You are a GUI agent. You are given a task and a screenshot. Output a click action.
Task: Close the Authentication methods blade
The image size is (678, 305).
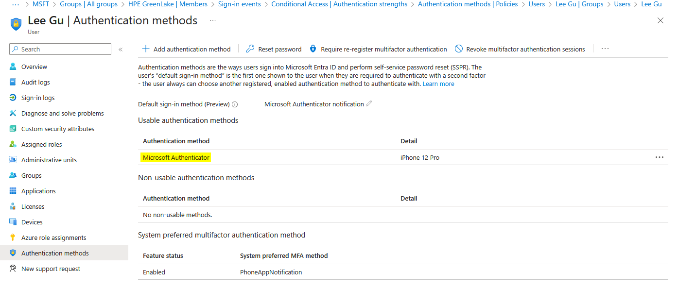point(660,21)
